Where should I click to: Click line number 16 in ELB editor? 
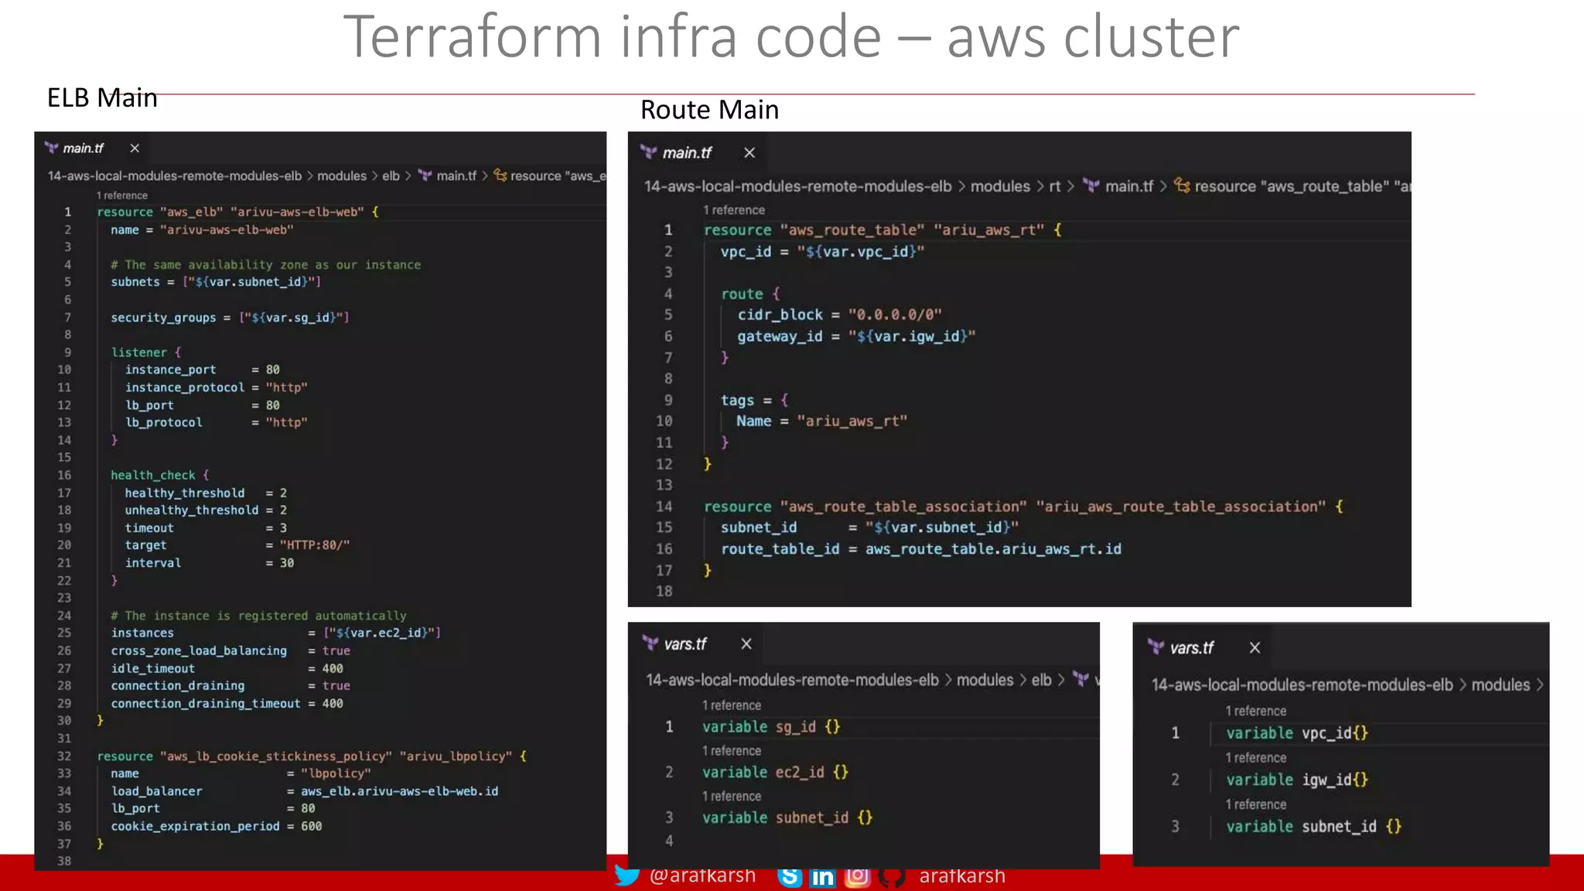tap(64, 475)
